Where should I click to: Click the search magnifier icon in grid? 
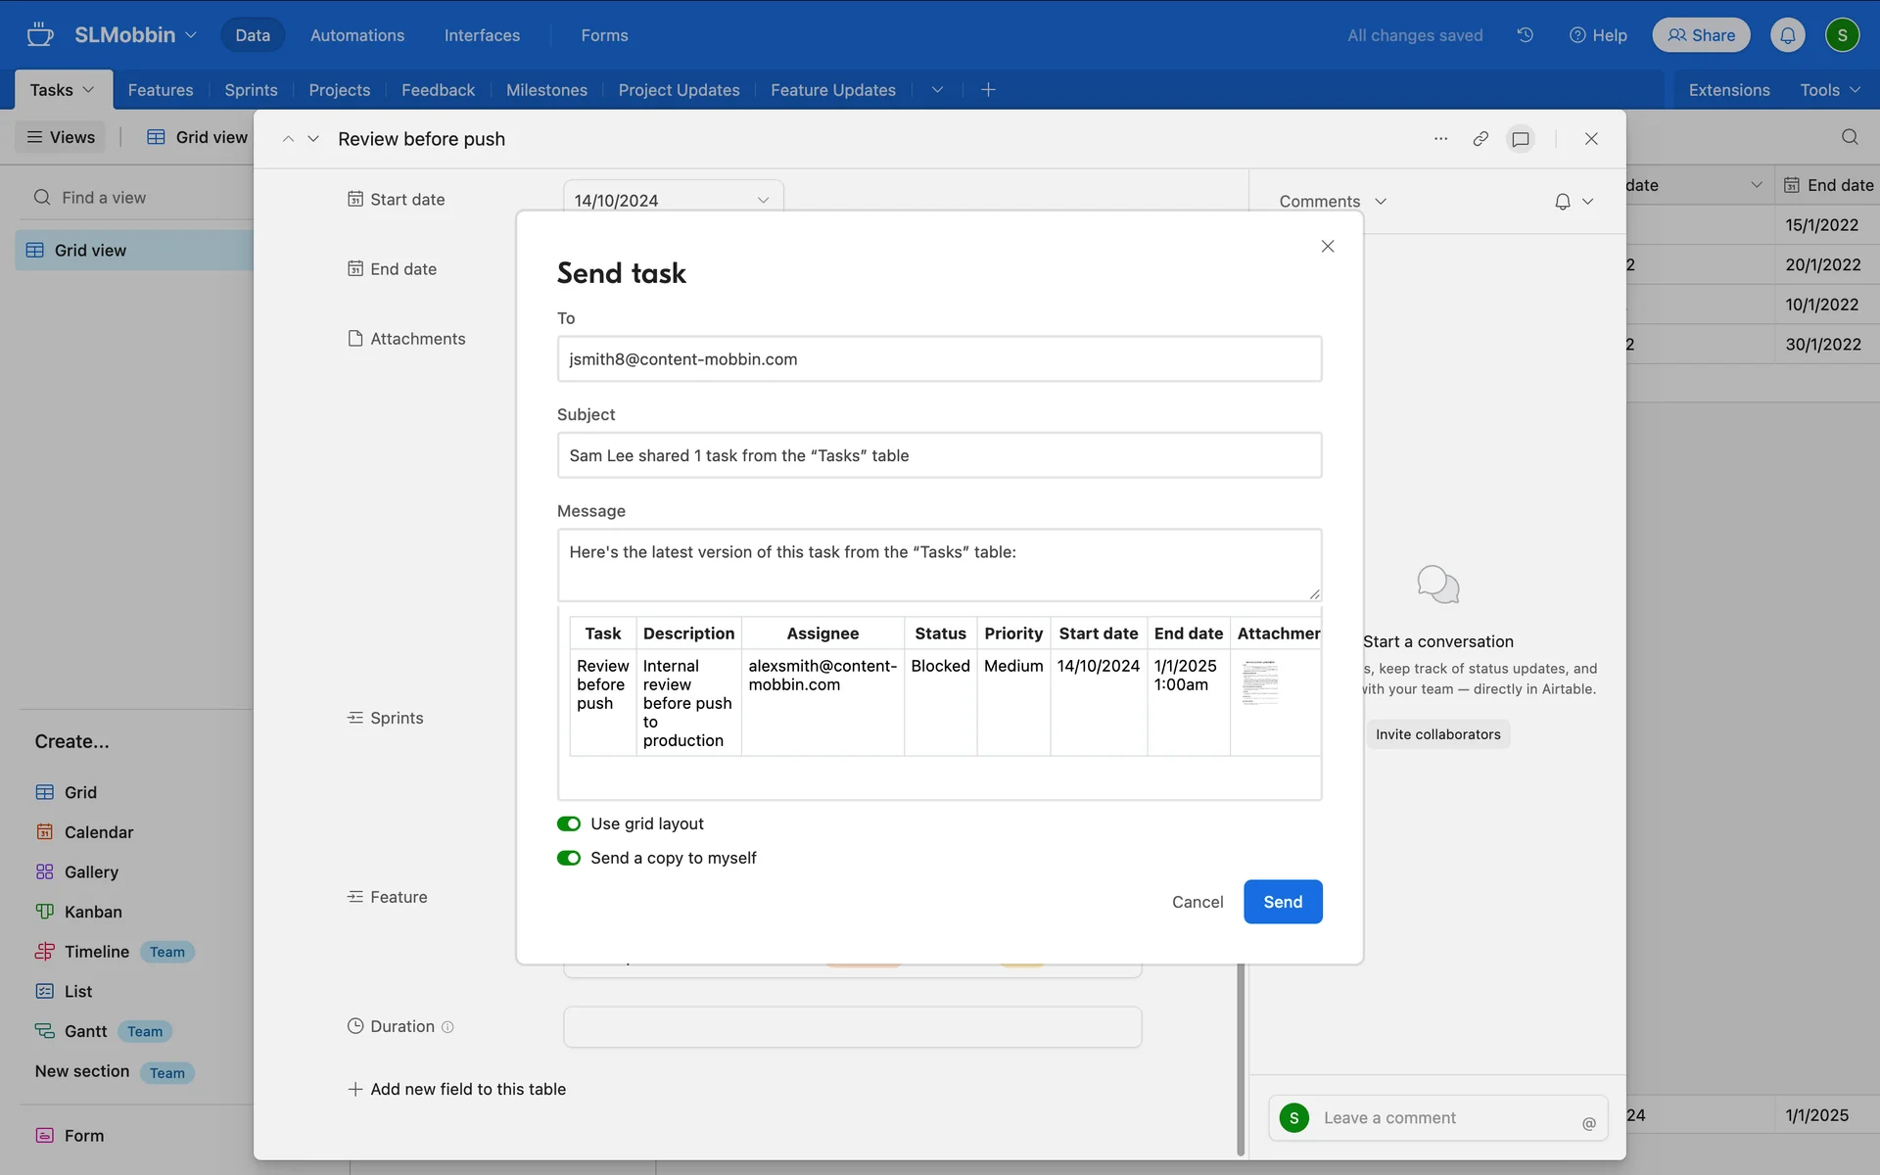point(1850,137)
